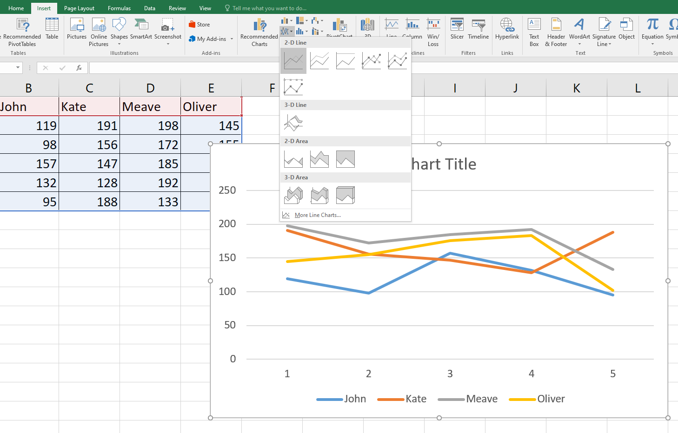Open the Formulas ribbon tab

(119, 8)
